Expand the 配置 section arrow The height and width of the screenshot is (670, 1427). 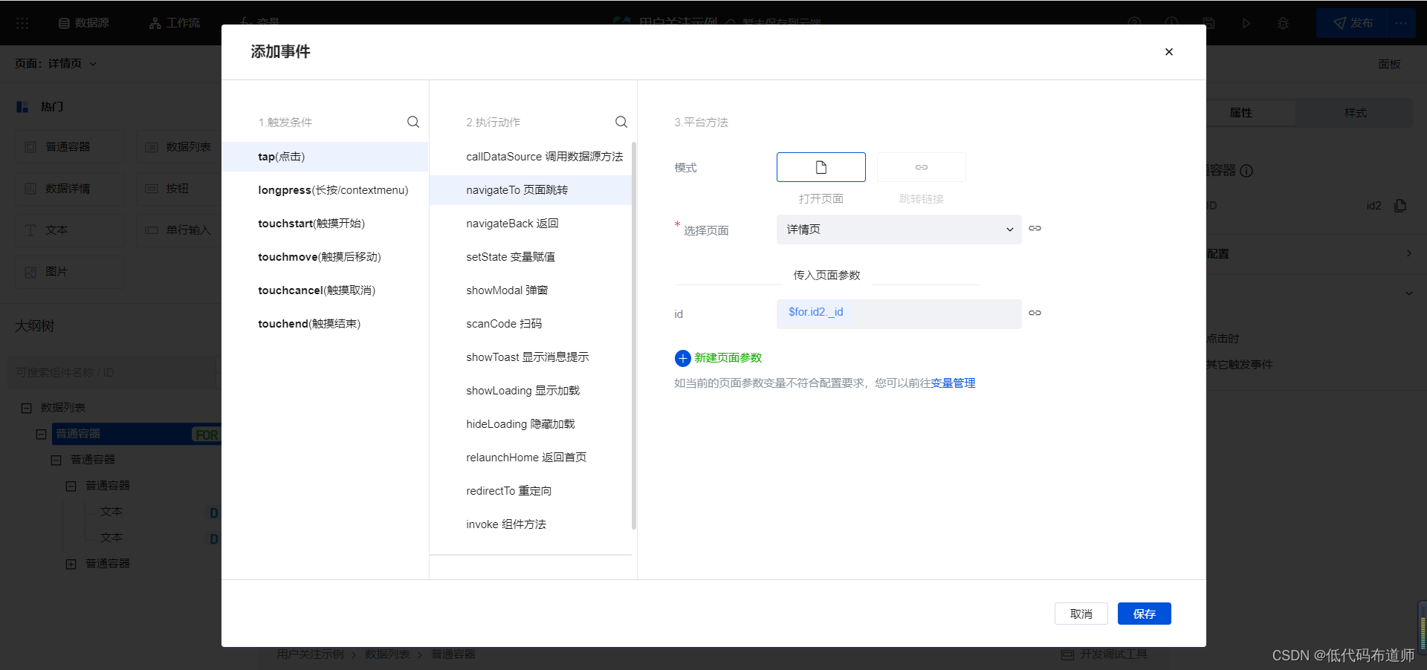[1408, 253]
